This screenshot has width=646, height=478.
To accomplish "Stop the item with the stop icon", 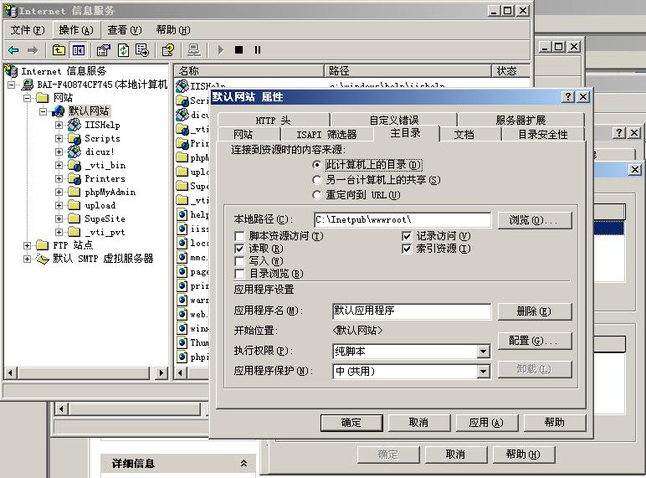I will point(239,50).
